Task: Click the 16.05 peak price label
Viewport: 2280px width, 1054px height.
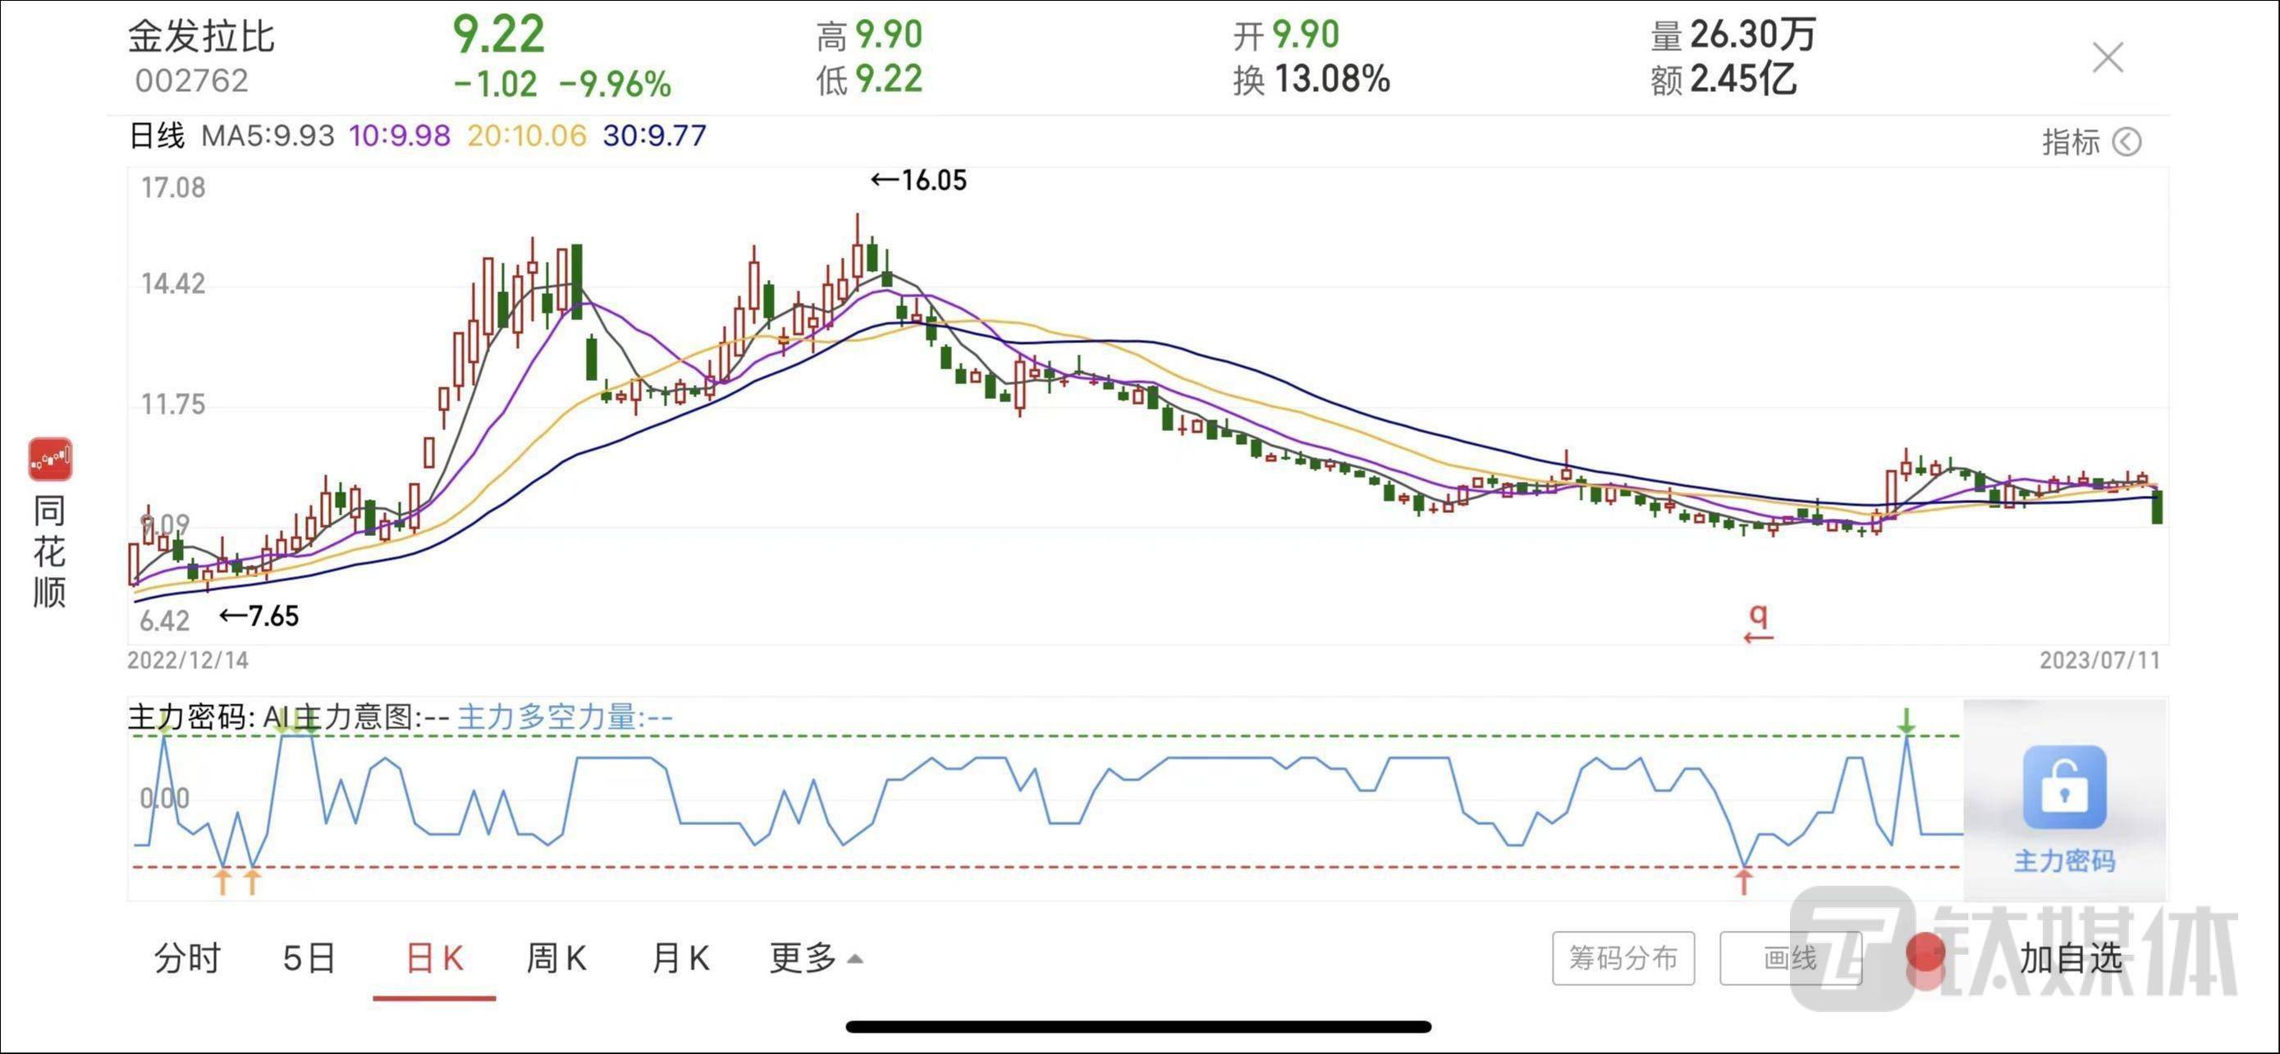Action: click(x=921, y=181)
